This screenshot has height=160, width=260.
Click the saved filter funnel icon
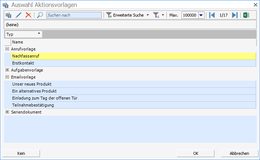pos(156,15)
